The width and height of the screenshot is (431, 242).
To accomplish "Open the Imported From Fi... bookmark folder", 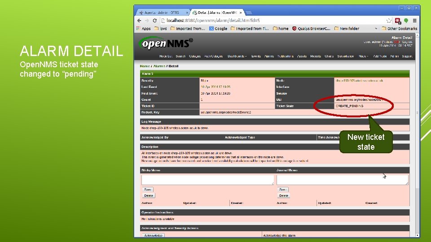I will click(x=250, y=29).
